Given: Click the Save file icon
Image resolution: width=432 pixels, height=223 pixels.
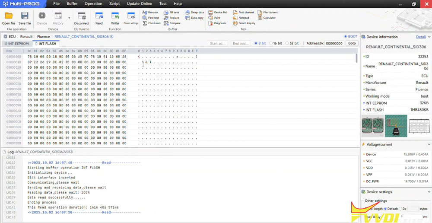Looking at the screenshot, I should 25,18.
